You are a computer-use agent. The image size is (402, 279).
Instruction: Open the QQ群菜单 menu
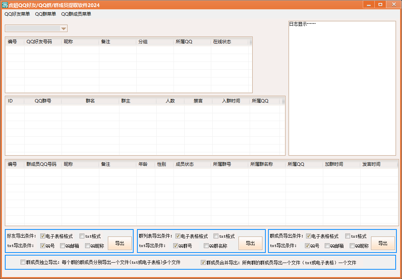pos(46,14)
